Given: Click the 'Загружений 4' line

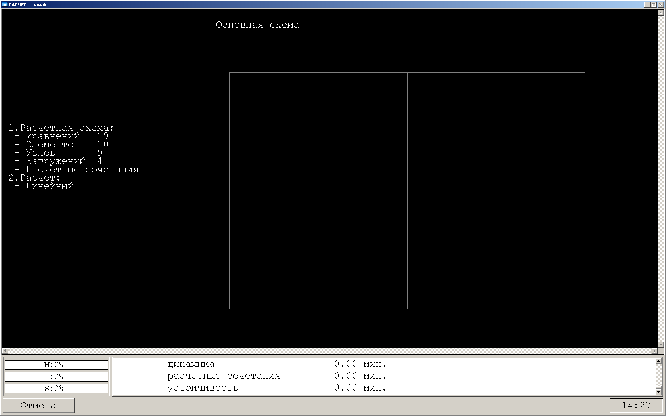Looking at the screenshot, I should (x=58, y=161).
